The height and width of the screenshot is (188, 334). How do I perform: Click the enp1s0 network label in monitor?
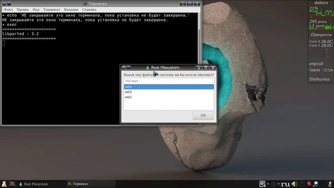click(x=316, y=64)
